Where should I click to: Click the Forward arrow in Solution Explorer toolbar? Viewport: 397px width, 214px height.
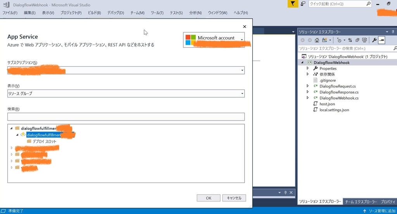pos(310,40)
